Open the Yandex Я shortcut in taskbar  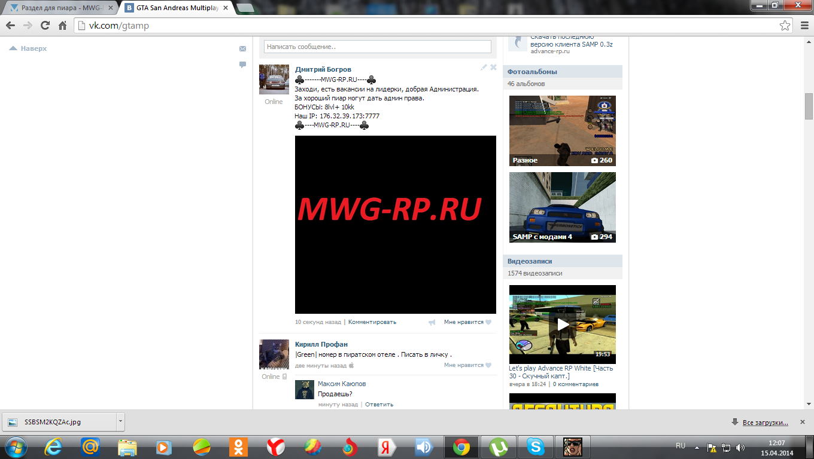[387, 446]
